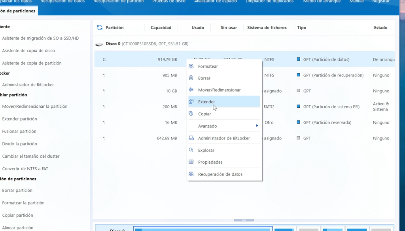This screenshot has height=231, width=405.
Task: Click Copiar partición in sidebar
Action: point(17,215)
